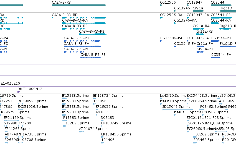This screenshot has width=236, height=144.
Task: Click the IP15283.5prime EST label
Action: pos(75,101)
